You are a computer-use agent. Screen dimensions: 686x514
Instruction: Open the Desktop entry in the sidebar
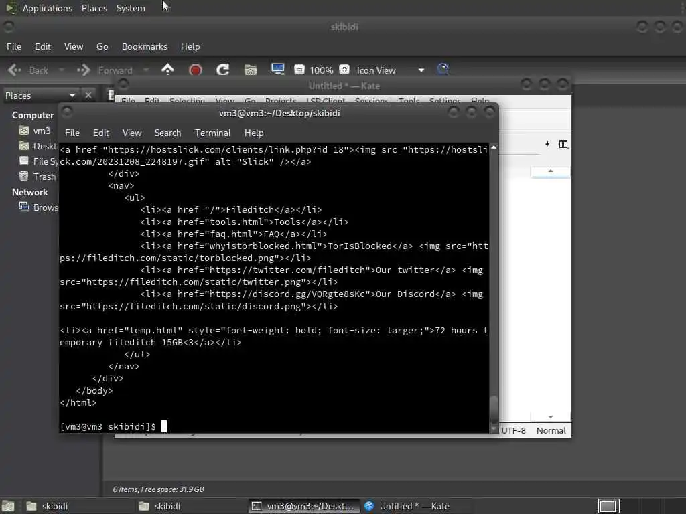coord(38,146)
